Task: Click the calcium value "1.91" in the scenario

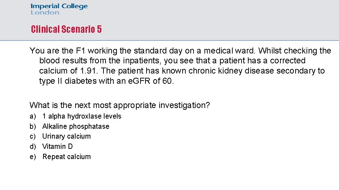Action: tap(88, 71)
